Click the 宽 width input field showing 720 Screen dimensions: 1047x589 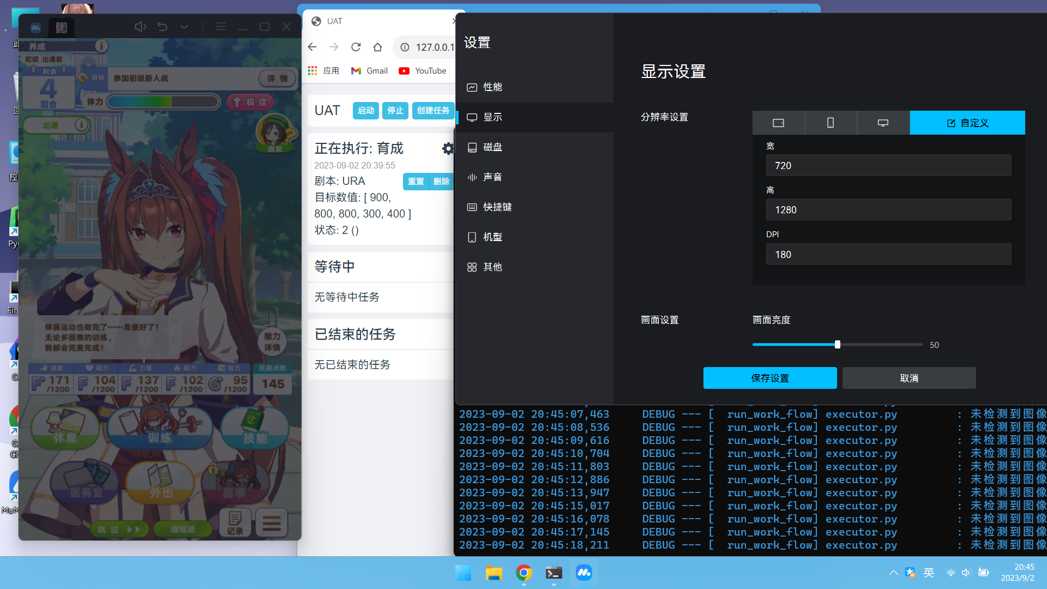coord(888,165)
